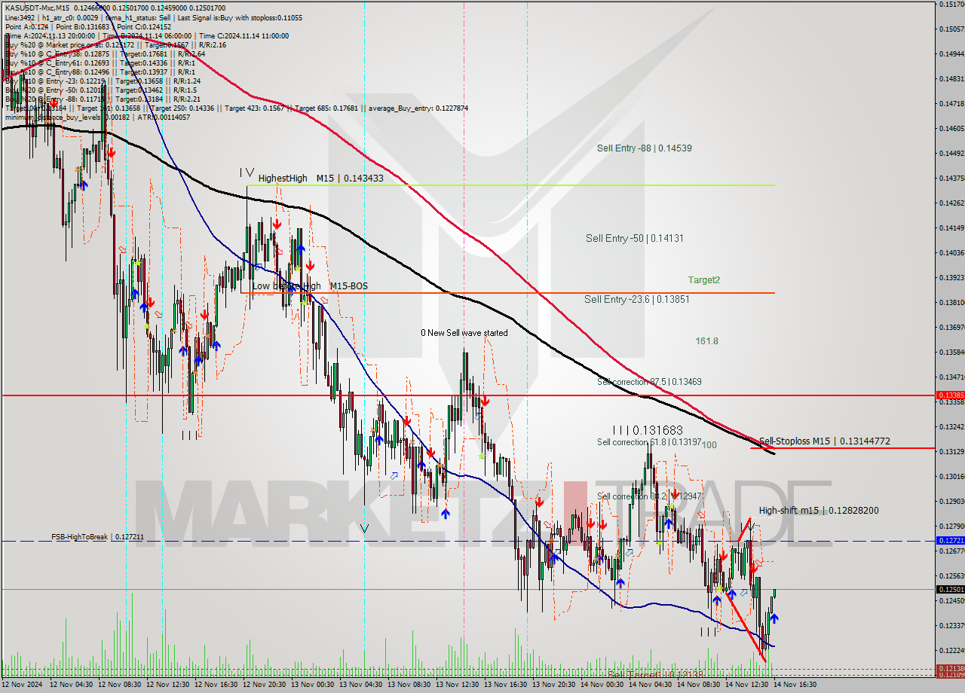965x693 pixels.
Task: Click 'Sell correction 61.8 | 0.13197' label
Action: point(649,442)
